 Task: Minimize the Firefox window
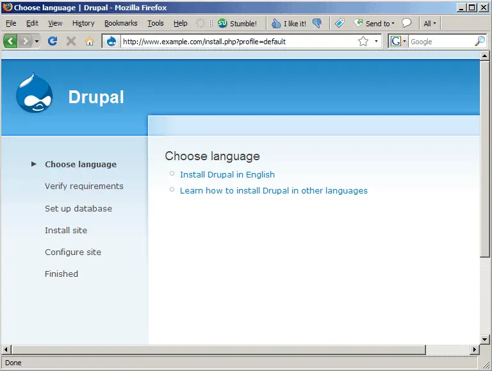coord(461,7)
